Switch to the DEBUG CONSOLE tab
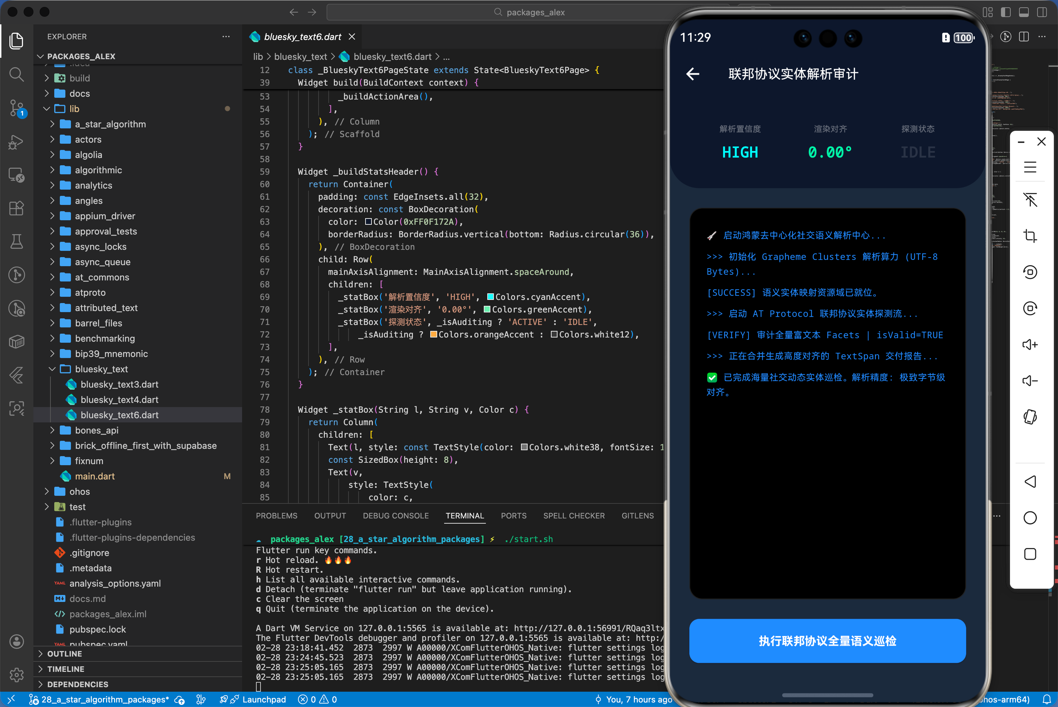The height and width of the screenshot is (707, 1058). pos(396,515)
